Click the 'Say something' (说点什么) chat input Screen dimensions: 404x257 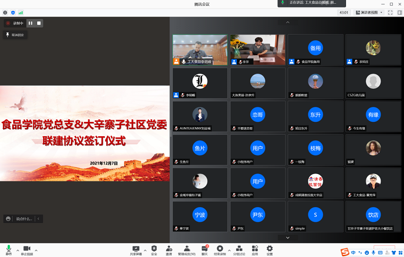point(24,219)
